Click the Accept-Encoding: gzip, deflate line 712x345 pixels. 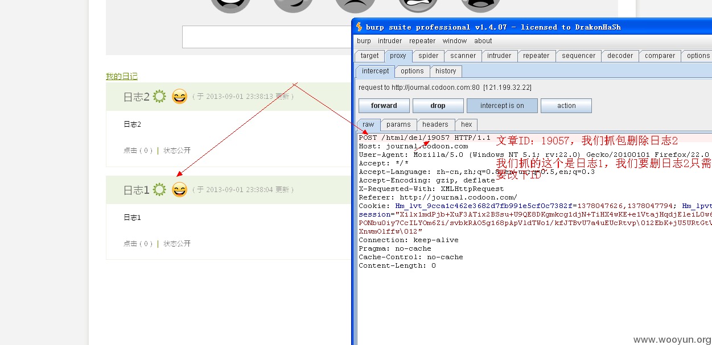coord(426,180)
